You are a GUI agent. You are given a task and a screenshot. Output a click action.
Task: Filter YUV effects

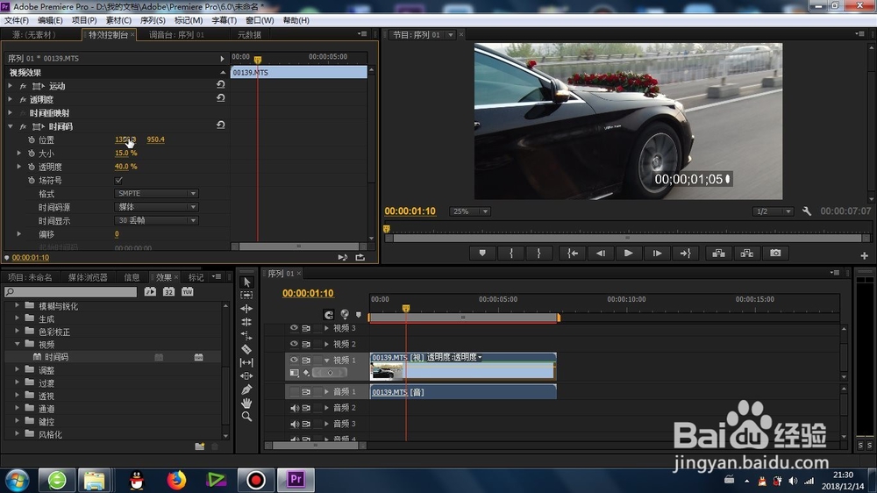click(x=188, y=291)
